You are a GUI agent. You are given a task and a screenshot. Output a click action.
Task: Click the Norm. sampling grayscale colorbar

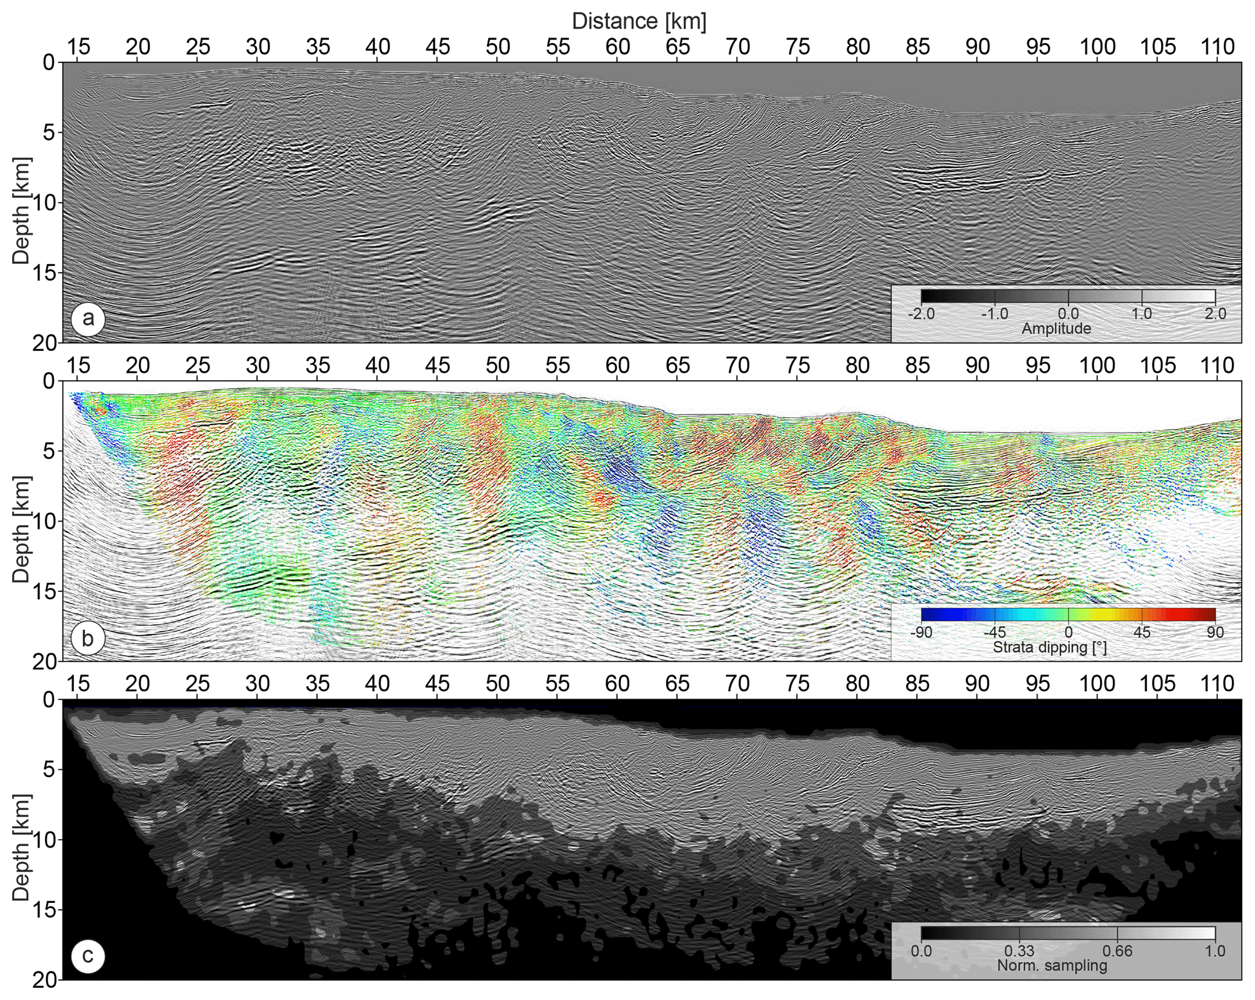(1067, 933)
